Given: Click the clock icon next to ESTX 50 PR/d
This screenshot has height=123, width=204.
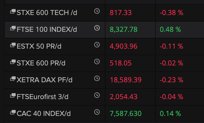Looking at the screenshot, I should [97, 45].
